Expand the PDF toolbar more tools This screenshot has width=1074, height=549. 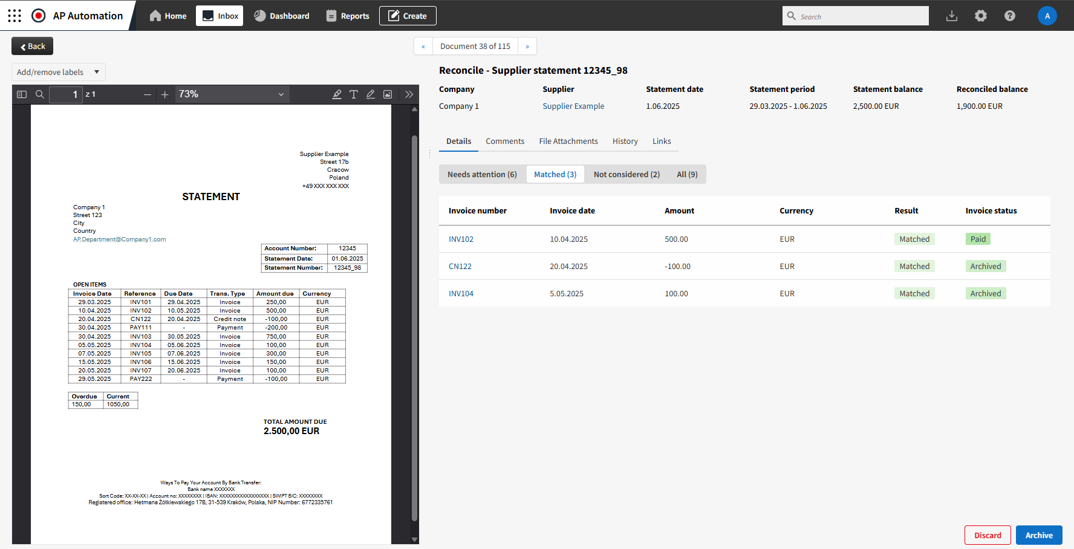click(x=409, y=94)
